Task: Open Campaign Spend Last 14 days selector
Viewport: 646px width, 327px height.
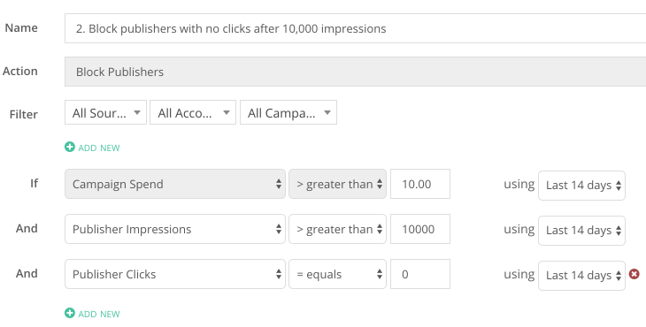Action: (581, 186)
